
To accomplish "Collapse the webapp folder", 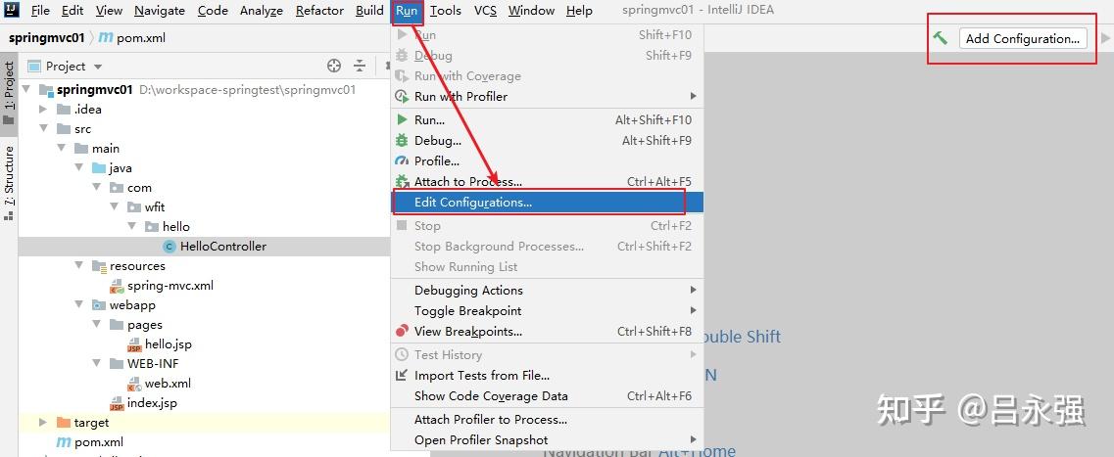I will pos(78,305).
